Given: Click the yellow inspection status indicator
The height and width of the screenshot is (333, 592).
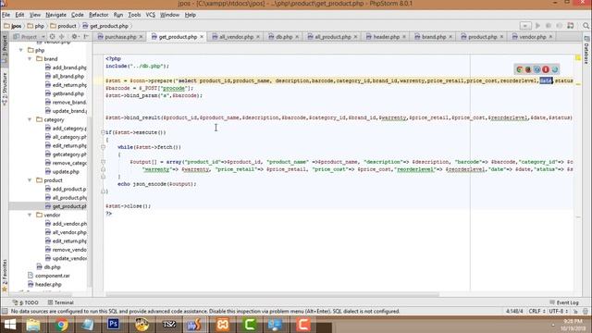Looking at the screenshot, I should (x=578, y=57).
